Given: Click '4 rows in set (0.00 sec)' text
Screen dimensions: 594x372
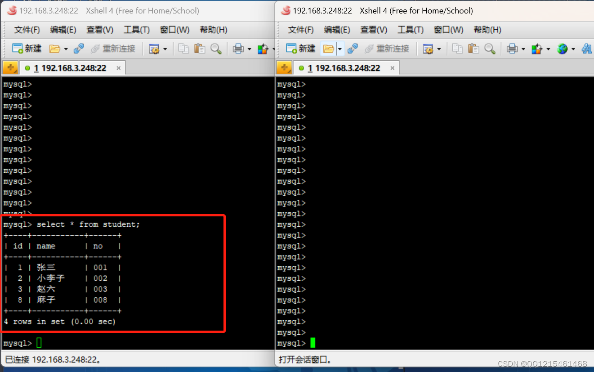Looking at the screenshot, I should (60, 322).
